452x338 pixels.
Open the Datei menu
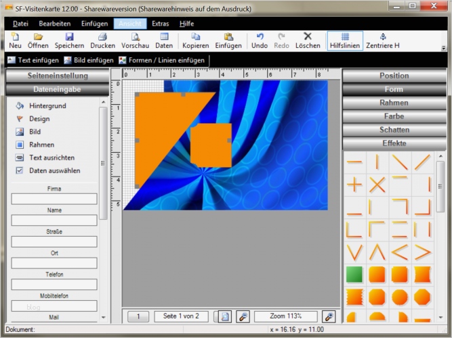point(20,24)
